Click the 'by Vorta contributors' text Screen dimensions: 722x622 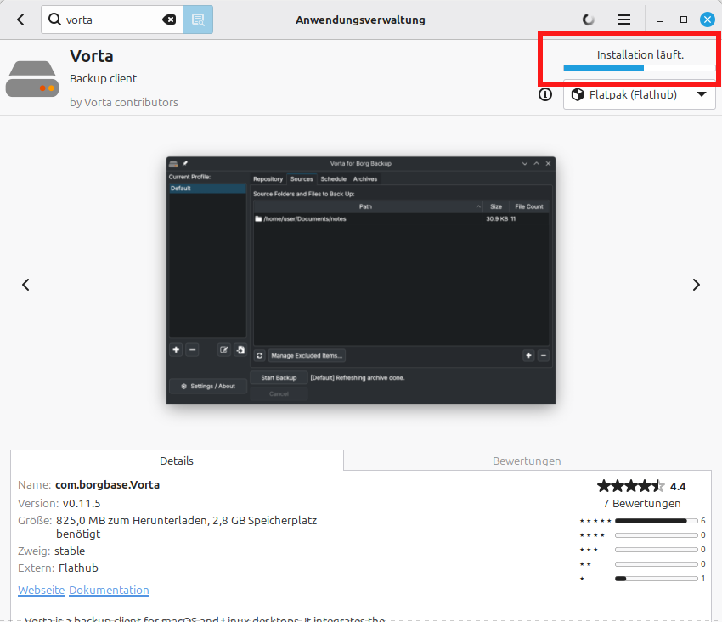click(124, 102)
